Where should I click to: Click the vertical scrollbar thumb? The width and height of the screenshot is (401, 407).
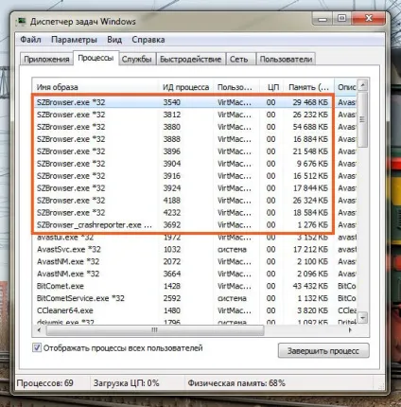click(362, 119)
